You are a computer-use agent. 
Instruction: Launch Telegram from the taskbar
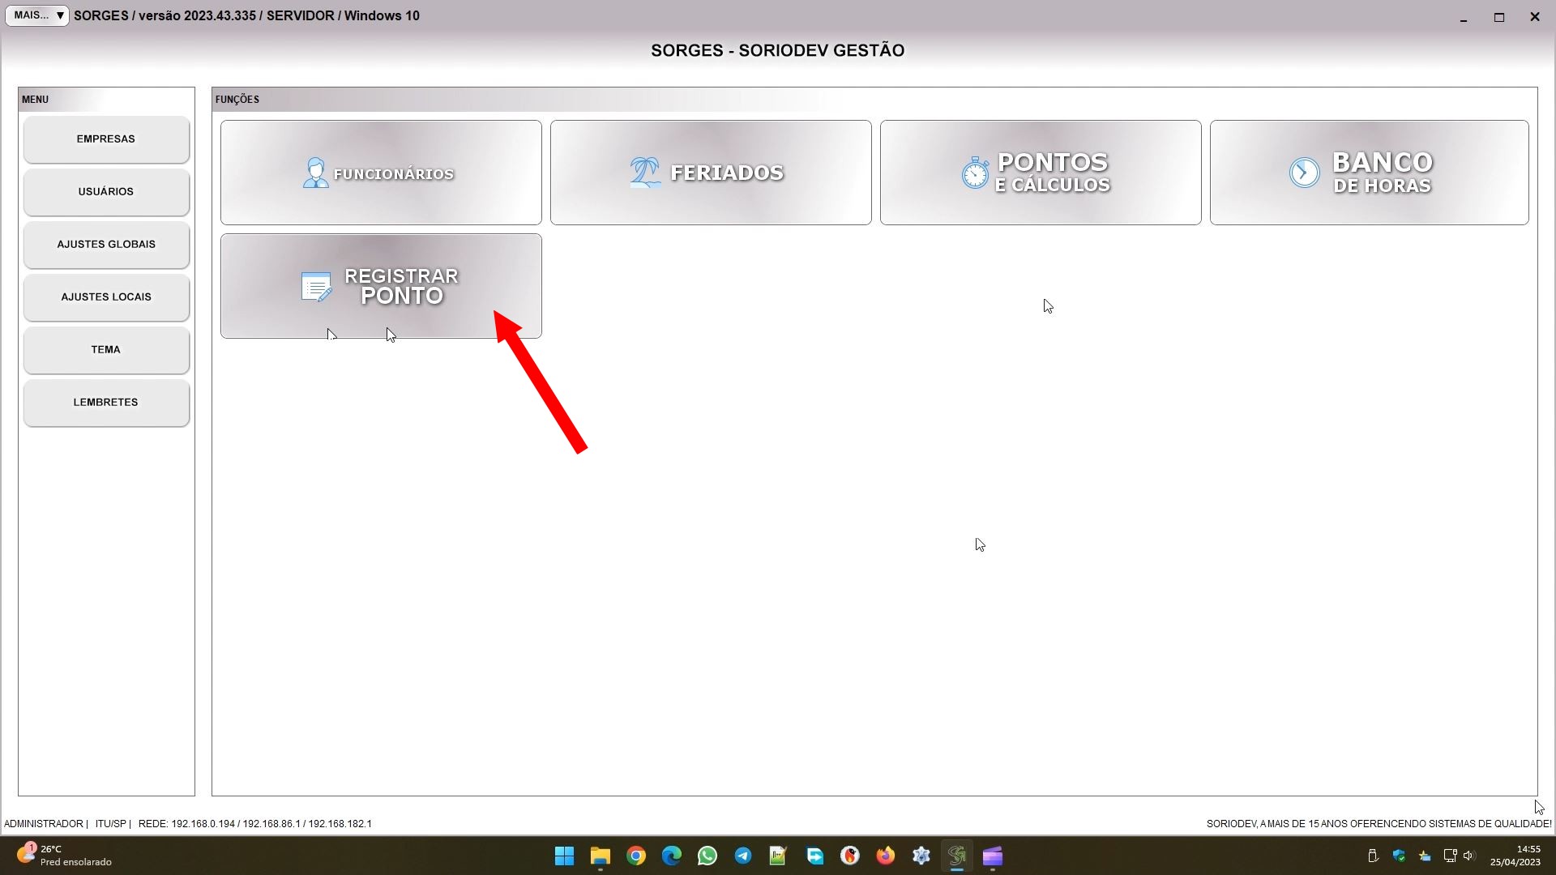point(742,856)
